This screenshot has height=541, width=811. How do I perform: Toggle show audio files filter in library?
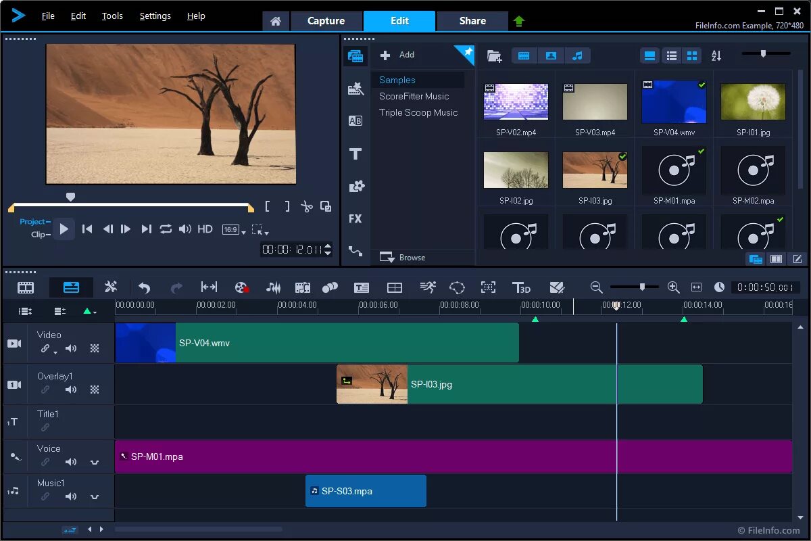pos(577,56)
